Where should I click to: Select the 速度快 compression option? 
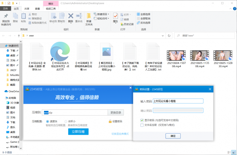coord(48,122)
